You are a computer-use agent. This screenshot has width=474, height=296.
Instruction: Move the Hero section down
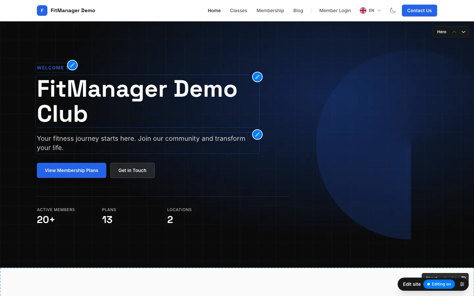(x=463, y=32)
